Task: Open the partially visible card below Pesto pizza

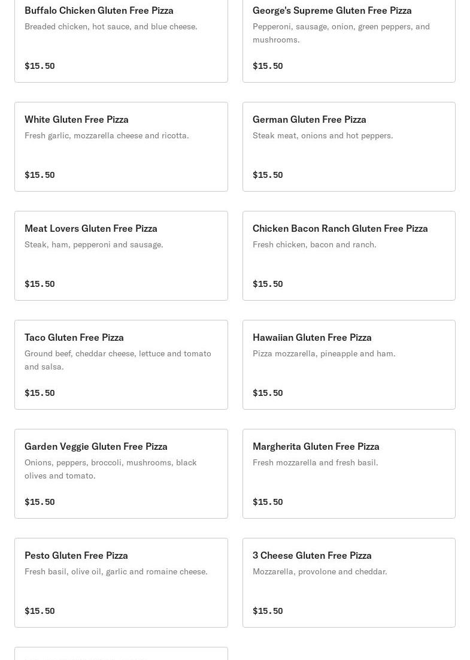Action: click(121, 653)
